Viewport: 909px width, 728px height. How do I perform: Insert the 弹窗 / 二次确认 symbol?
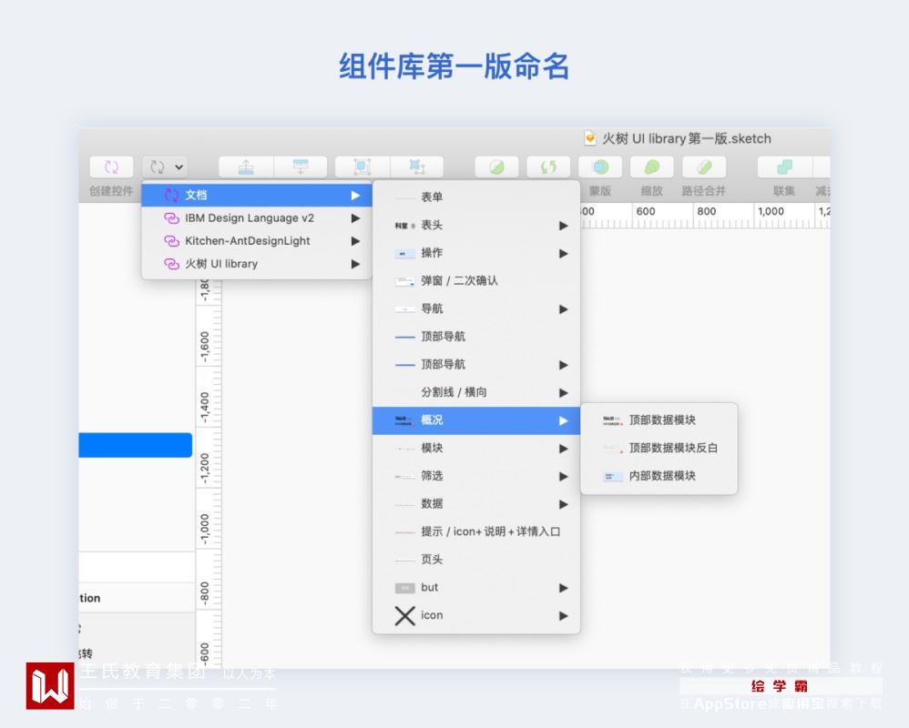coord(476,281)
